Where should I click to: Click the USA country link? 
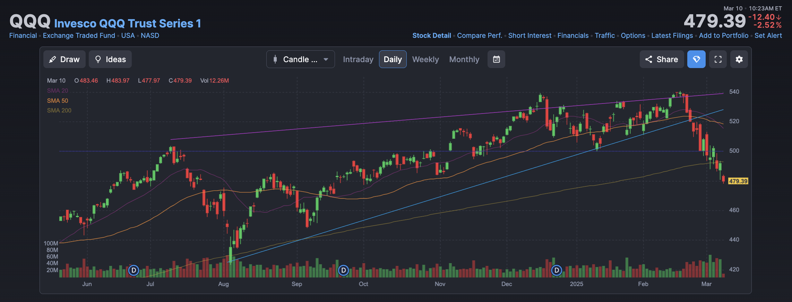(128, 35)
